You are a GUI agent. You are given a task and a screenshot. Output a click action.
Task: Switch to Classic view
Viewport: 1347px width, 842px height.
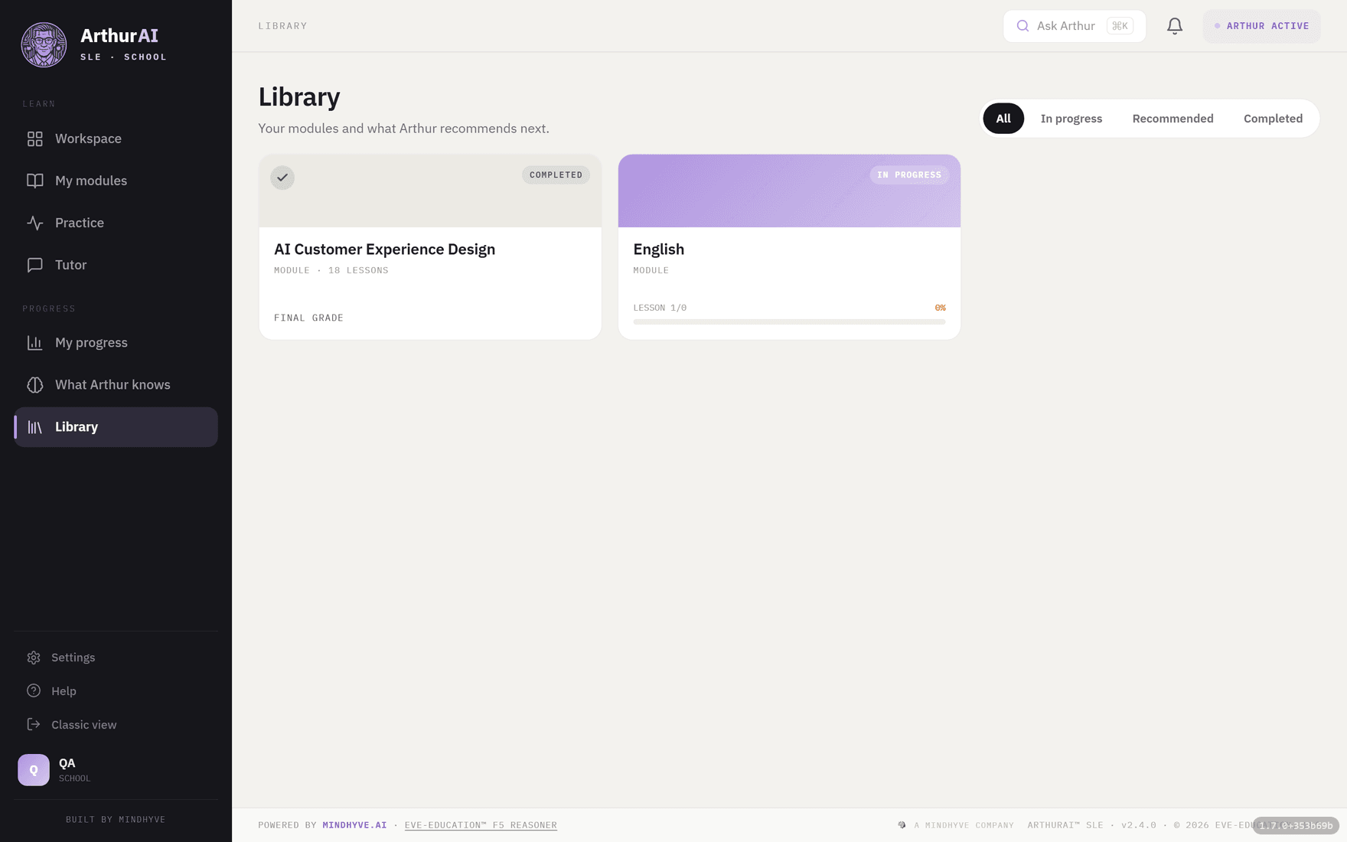tap(116, 724)
